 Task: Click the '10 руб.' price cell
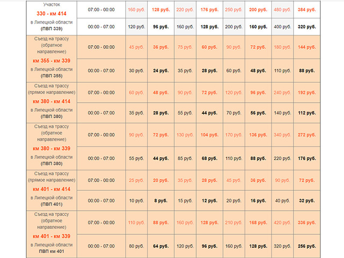(x=136, y=200)
